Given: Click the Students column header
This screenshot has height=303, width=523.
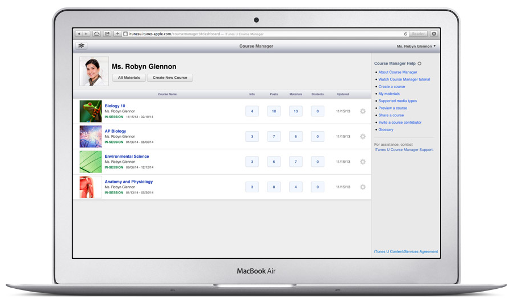Looking at the screenshot, I should [317, 94].
